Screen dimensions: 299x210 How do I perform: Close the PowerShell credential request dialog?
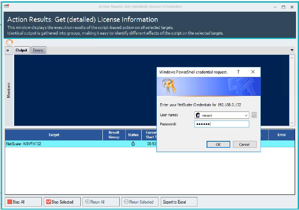click(253, 72)
